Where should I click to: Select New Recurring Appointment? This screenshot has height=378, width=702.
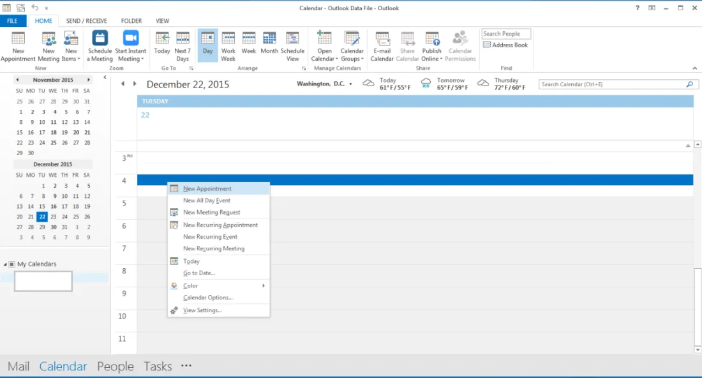219,225
